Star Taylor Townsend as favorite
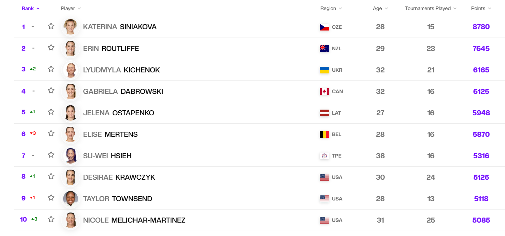Viewport: 505px width, 236px height. coord(51,198)
